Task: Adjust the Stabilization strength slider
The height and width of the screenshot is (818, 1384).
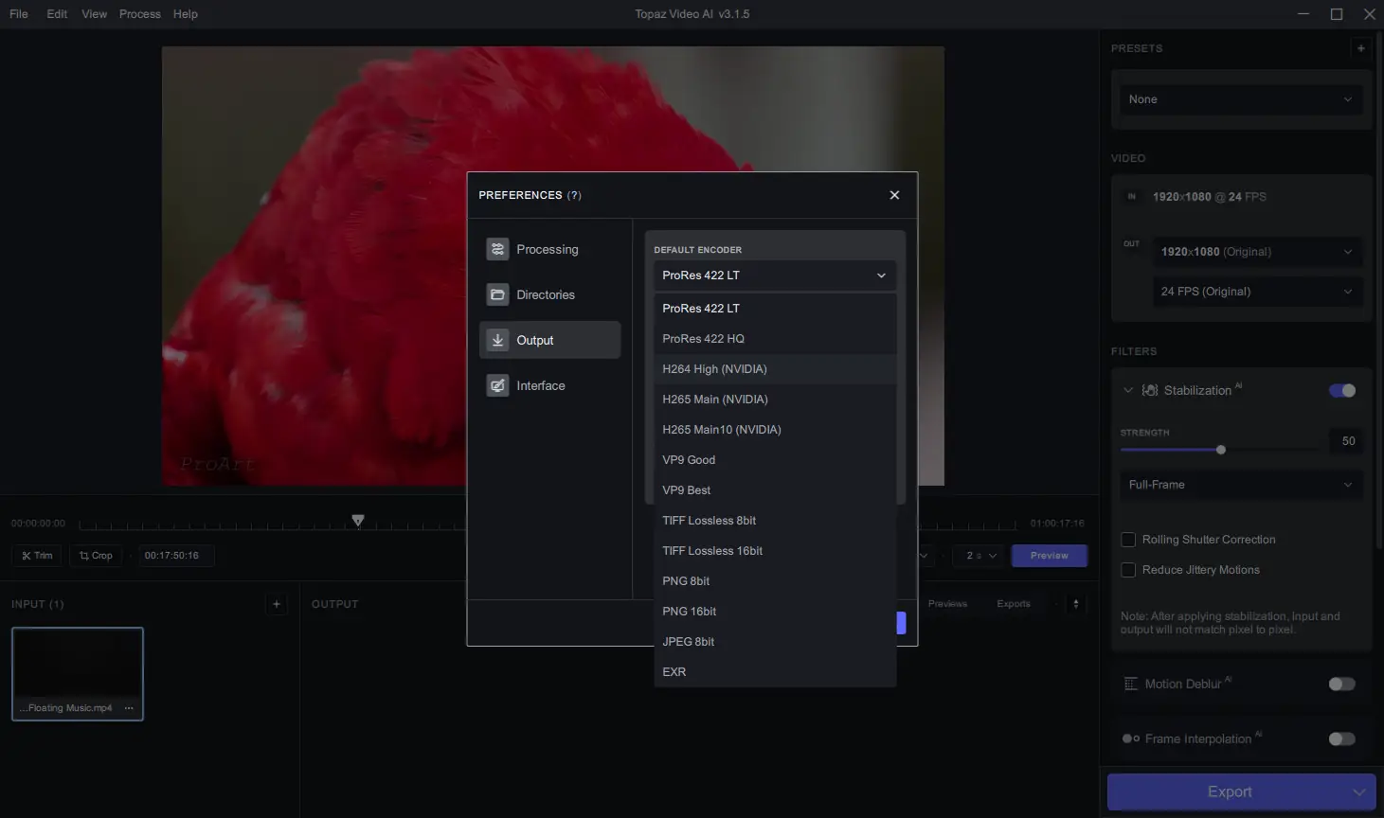Action: pyautogui.click(x=1221, y=450)
